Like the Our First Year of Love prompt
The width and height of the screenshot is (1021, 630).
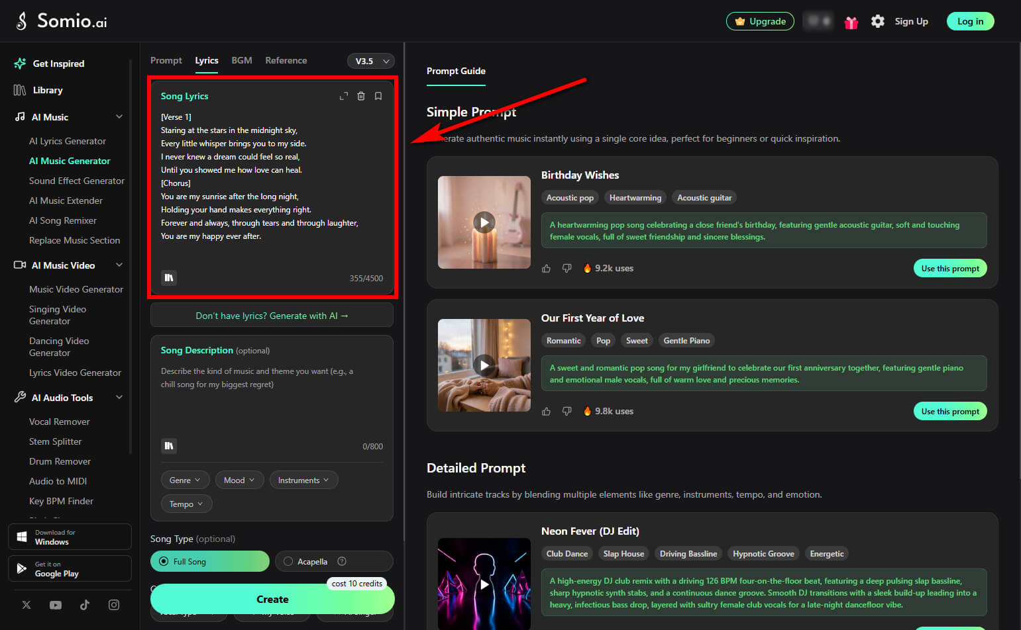tap(546, 411)
